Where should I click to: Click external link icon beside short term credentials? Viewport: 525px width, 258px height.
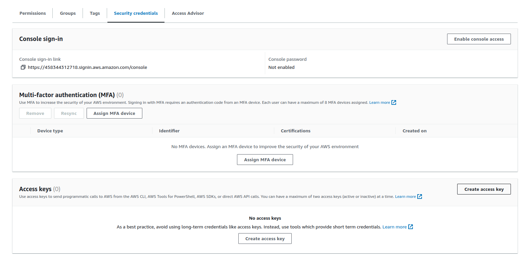point(411,227)
